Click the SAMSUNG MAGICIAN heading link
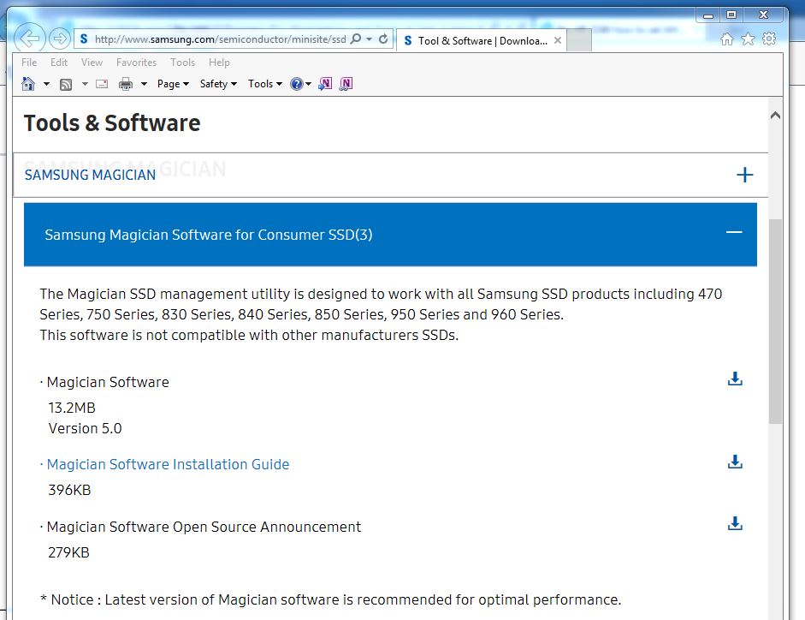The width and height of the screenshot is (805, 620). (x=90, y=175)
